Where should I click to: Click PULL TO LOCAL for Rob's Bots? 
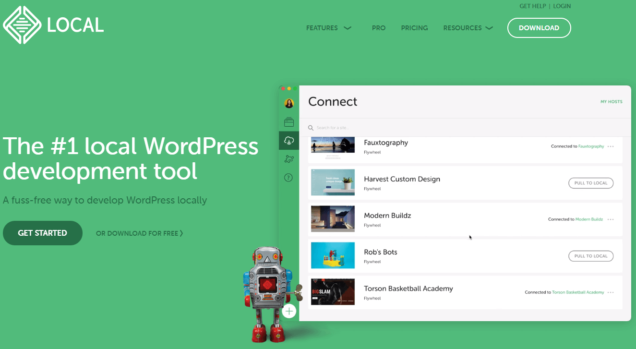pos(590,256)
